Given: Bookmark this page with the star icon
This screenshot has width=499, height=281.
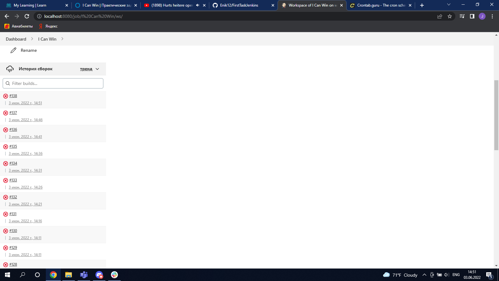Looking at the screenshot, I should pos(450,16).
